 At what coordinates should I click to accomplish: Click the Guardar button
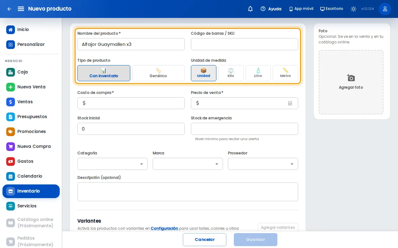256,240
